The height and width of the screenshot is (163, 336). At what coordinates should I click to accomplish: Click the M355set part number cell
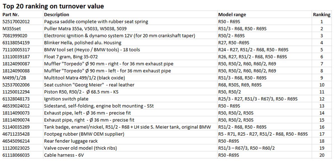[22, 28]
